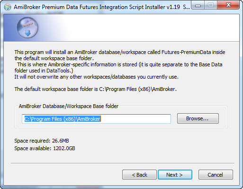Go to the previous step with Back
This screenshot has width=243, height=189.
139,175
